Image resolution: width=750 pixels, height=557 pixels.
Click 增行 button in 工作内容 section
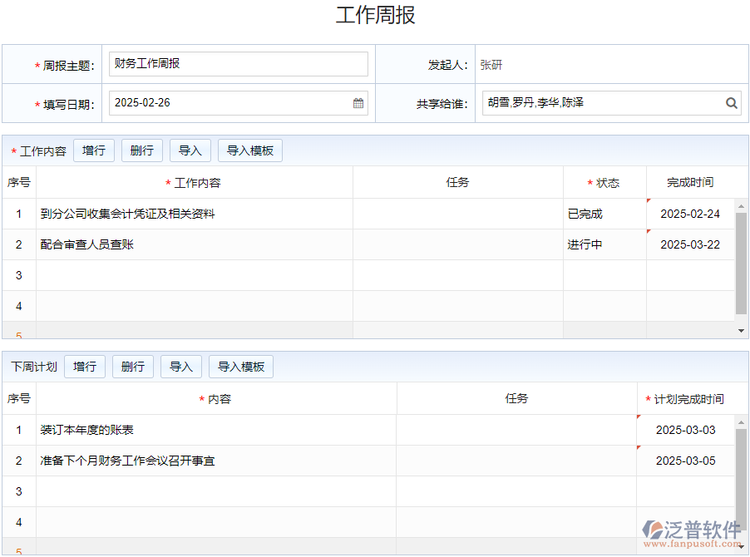(94, 150)
